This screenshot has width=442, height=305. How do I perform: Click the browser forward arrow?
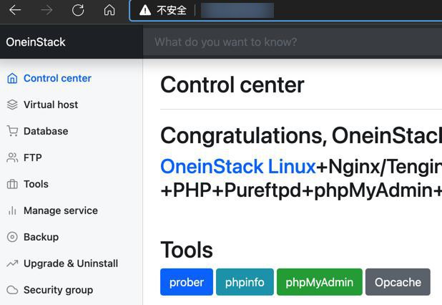tap(46, 10)
